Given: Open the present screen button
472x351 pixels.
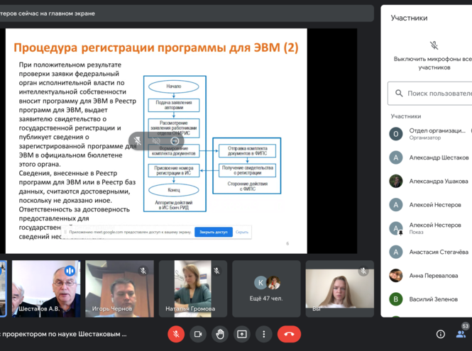Looking at the screenshot, I should click(242, 334).
